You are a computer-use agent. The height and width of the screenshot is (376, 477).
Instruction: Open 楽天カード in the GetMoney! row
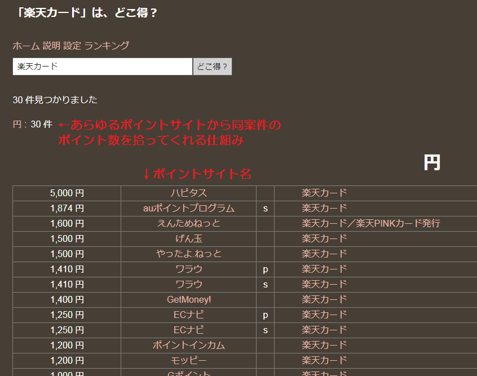point(324,300)
